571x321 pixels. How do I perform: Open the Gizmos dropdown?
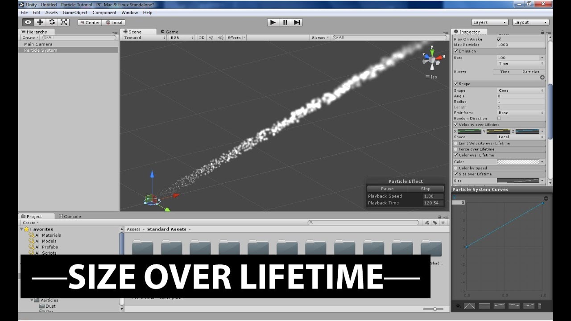[x=320, y=38]
